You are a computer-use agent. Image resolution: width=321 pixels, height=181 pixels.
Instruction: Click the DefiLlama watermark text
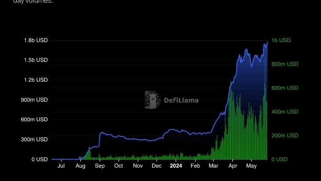181,100
